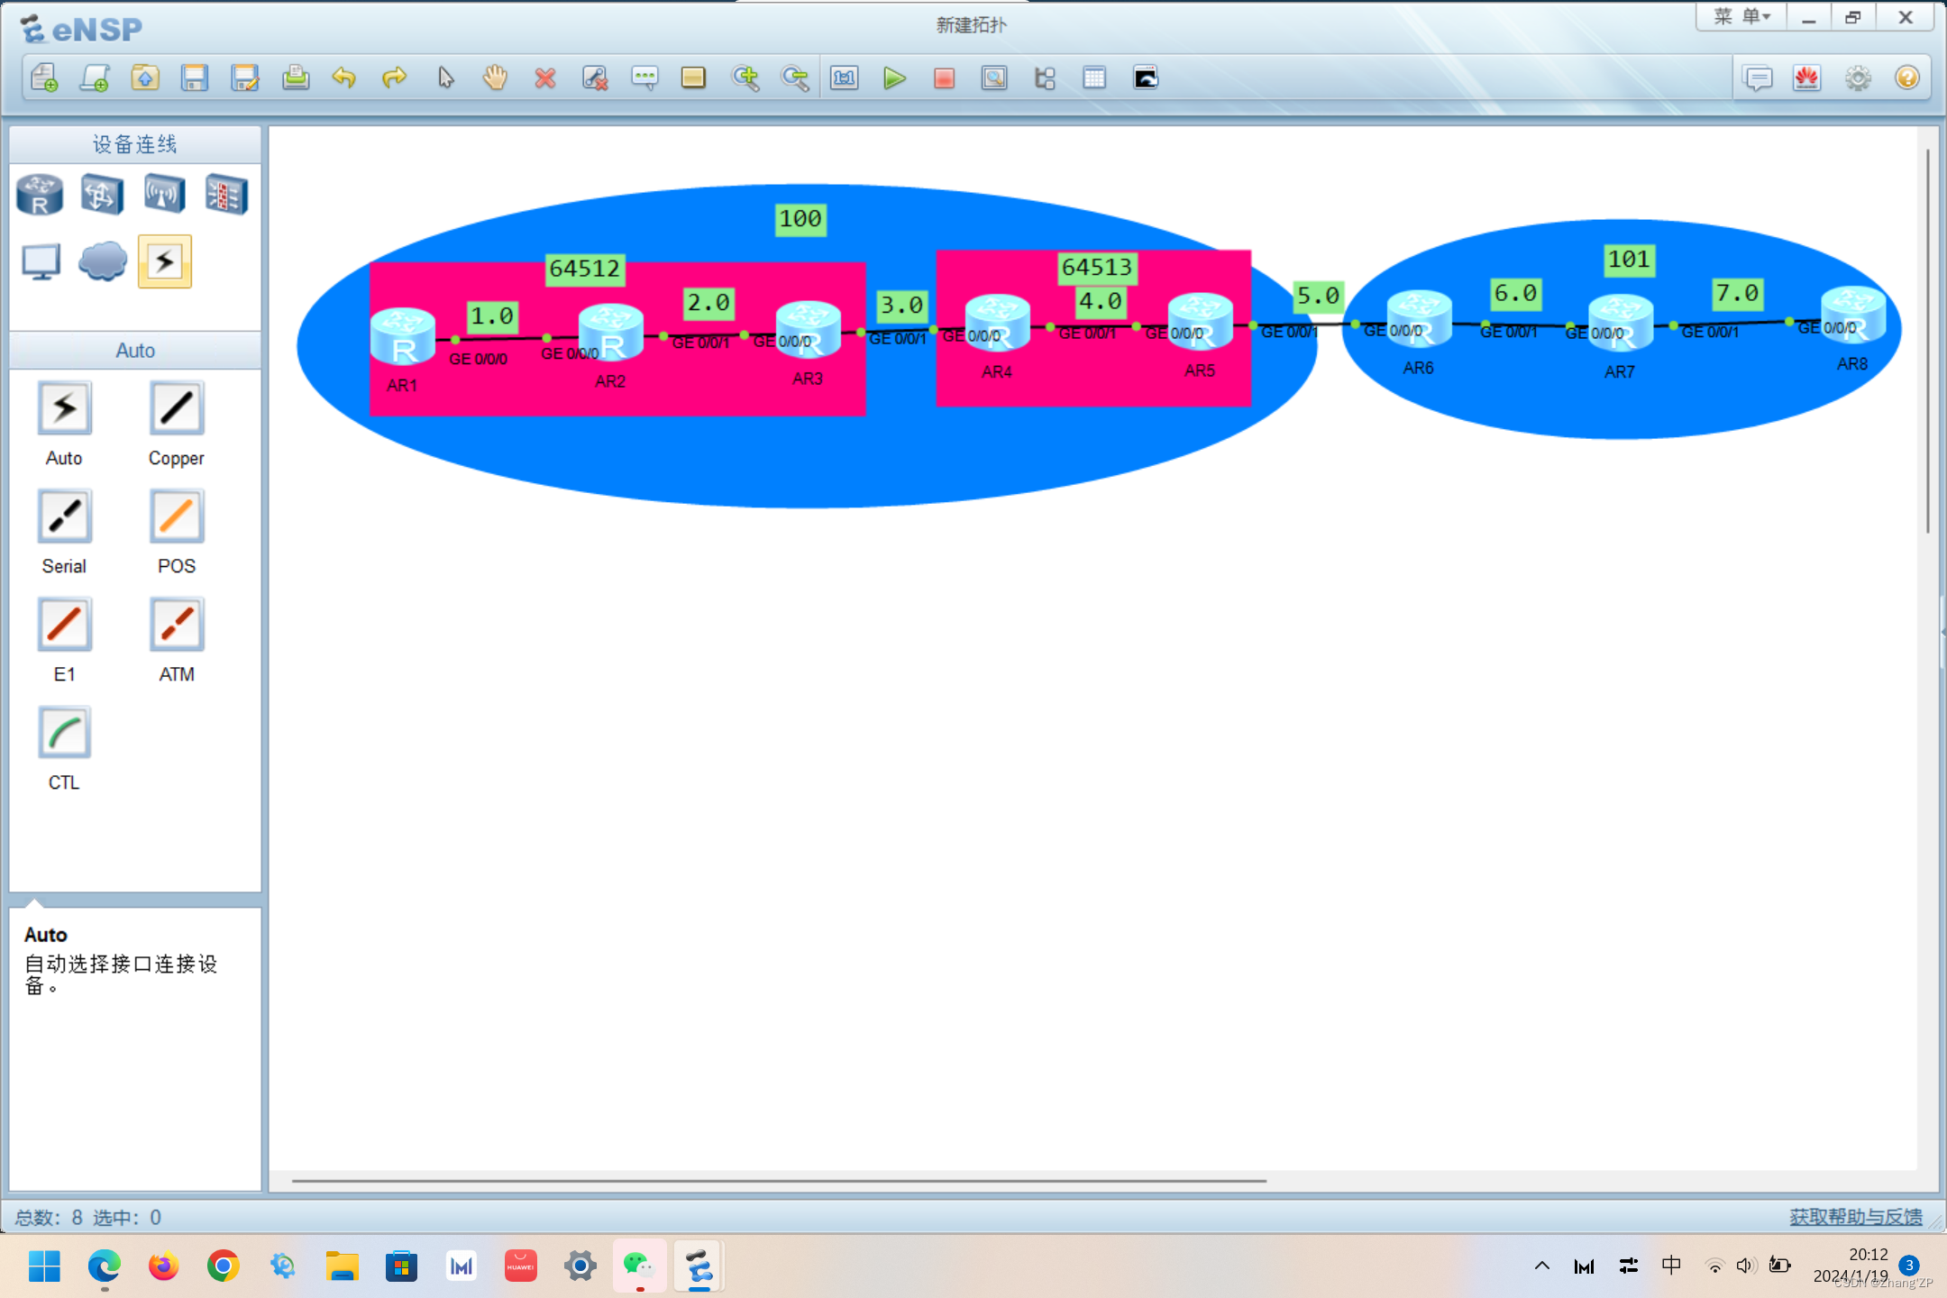
Task: Click the undo arrow in toolbar
Action: [x=343, y=78]
